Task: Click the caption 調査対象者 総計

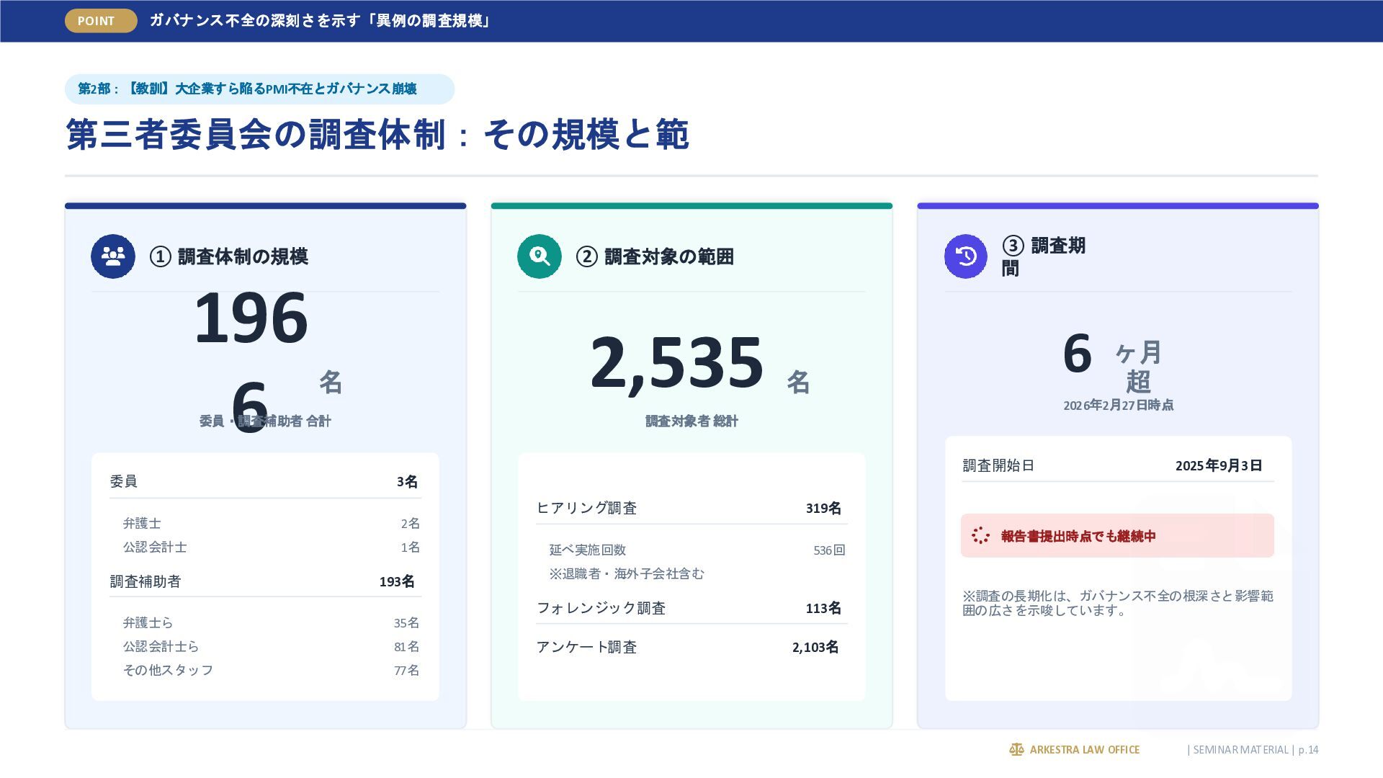Action: pos(691,421)
